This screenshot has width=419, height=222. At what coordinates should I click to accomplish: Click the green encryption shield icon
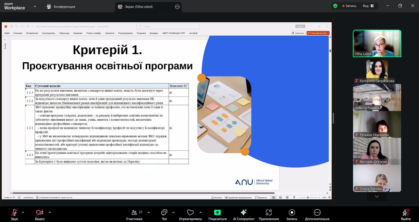pos(335,6)
